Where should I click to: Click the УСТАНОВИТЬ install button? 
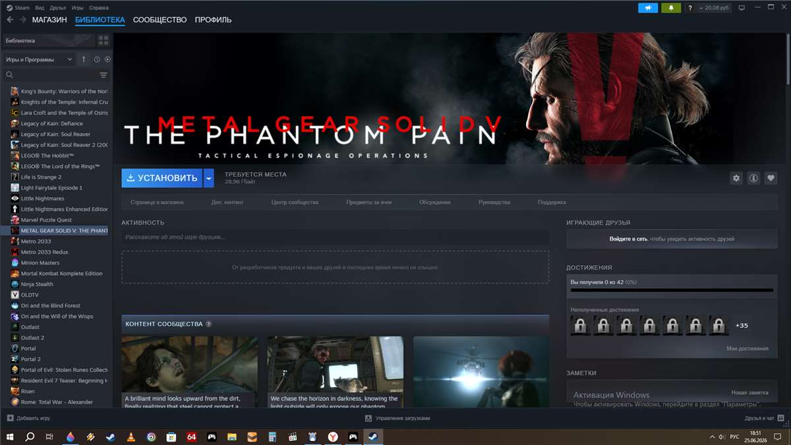(161, 178)
